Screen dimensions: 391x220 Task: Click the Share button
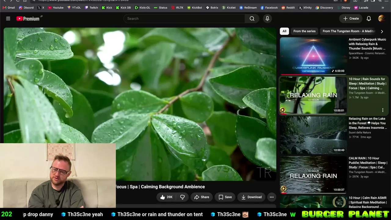tap(202, 197)
